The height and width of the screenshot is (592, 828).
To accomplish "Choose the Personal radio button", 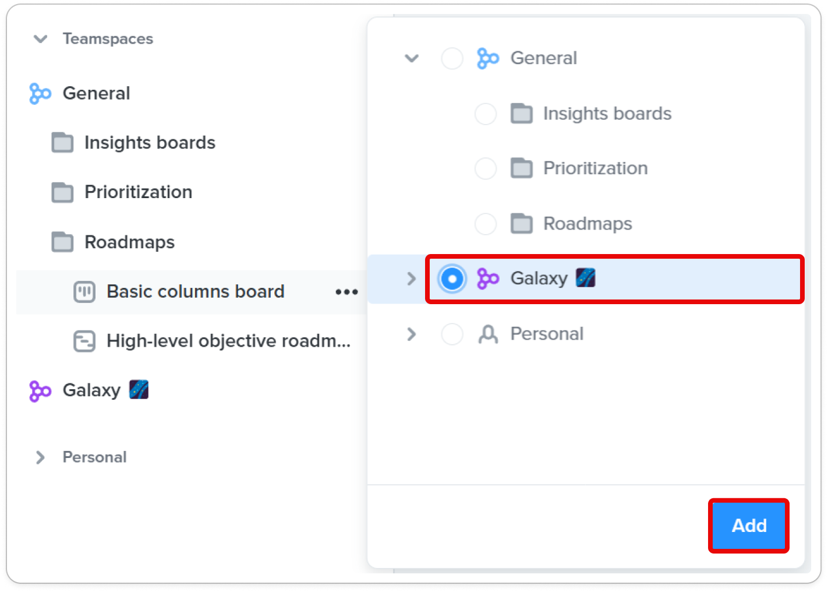I will tap(452, 334).
